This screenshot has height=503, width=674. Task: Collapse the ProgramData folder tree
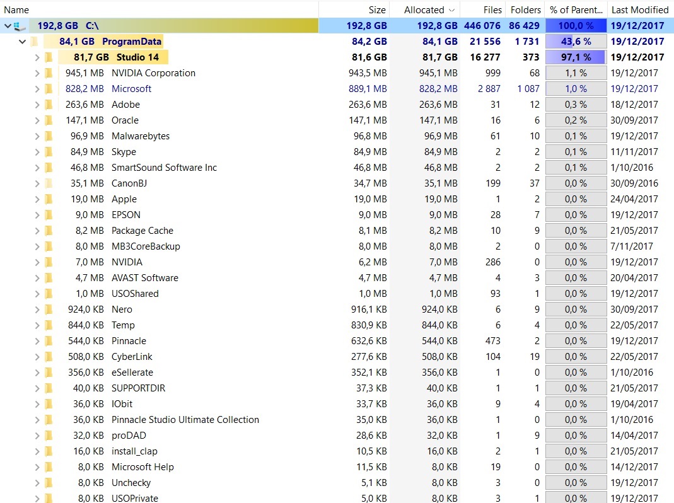point(23,42)
